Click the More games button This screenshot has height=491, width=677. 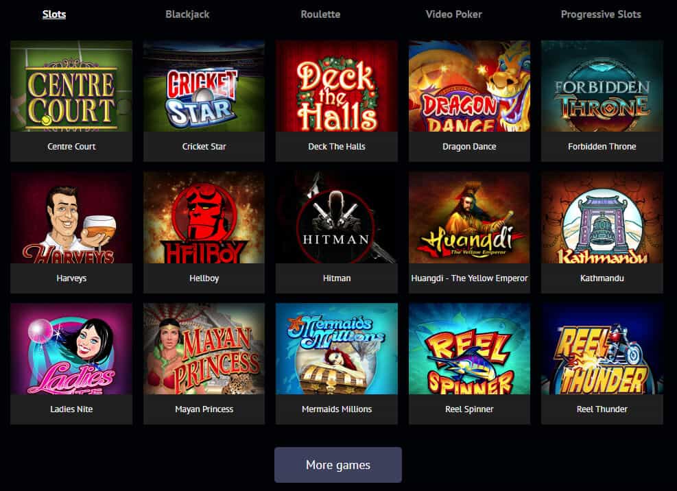[338, 465]
